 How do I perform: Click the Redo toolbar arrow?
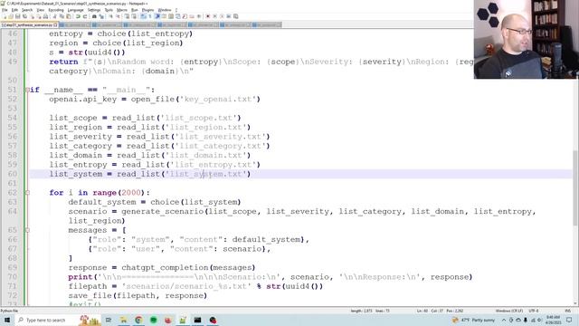coord(85,16)
